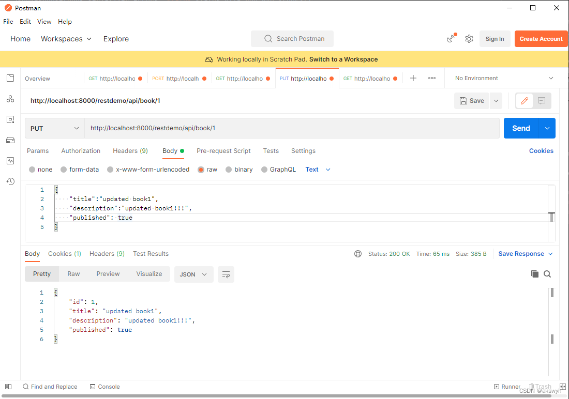Open Explore in the header

[x=116, y=39]
